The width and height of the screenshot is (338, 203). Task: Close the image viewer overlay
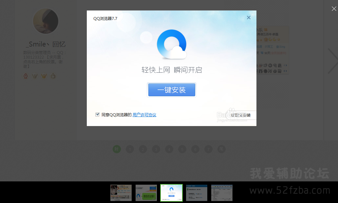334,9
